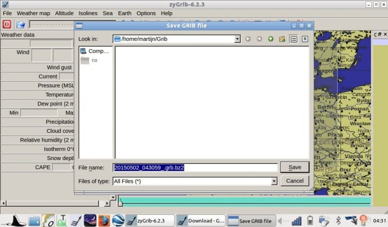The width and height of the screenshot is (388, 227).
Task: Select the nx folder in sidebar
Action: [89, 60]
